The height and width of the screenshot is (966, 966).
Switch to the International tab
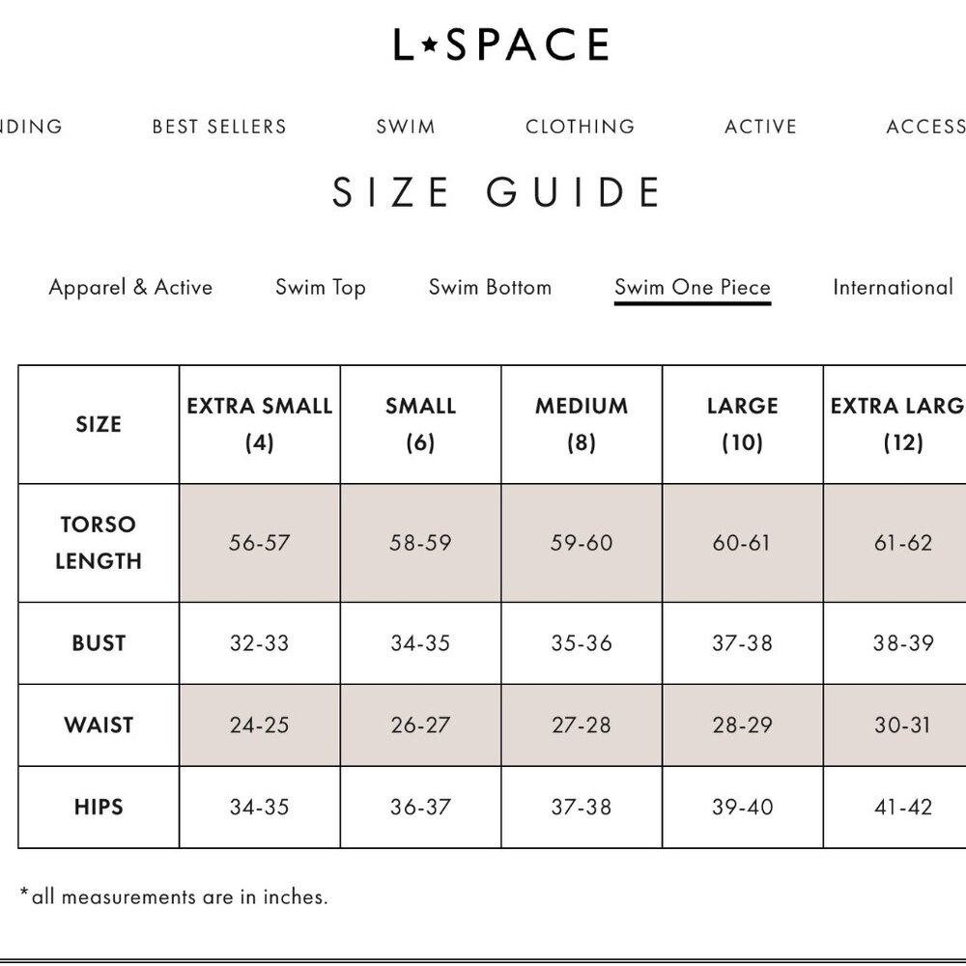[x=893, y=287]
